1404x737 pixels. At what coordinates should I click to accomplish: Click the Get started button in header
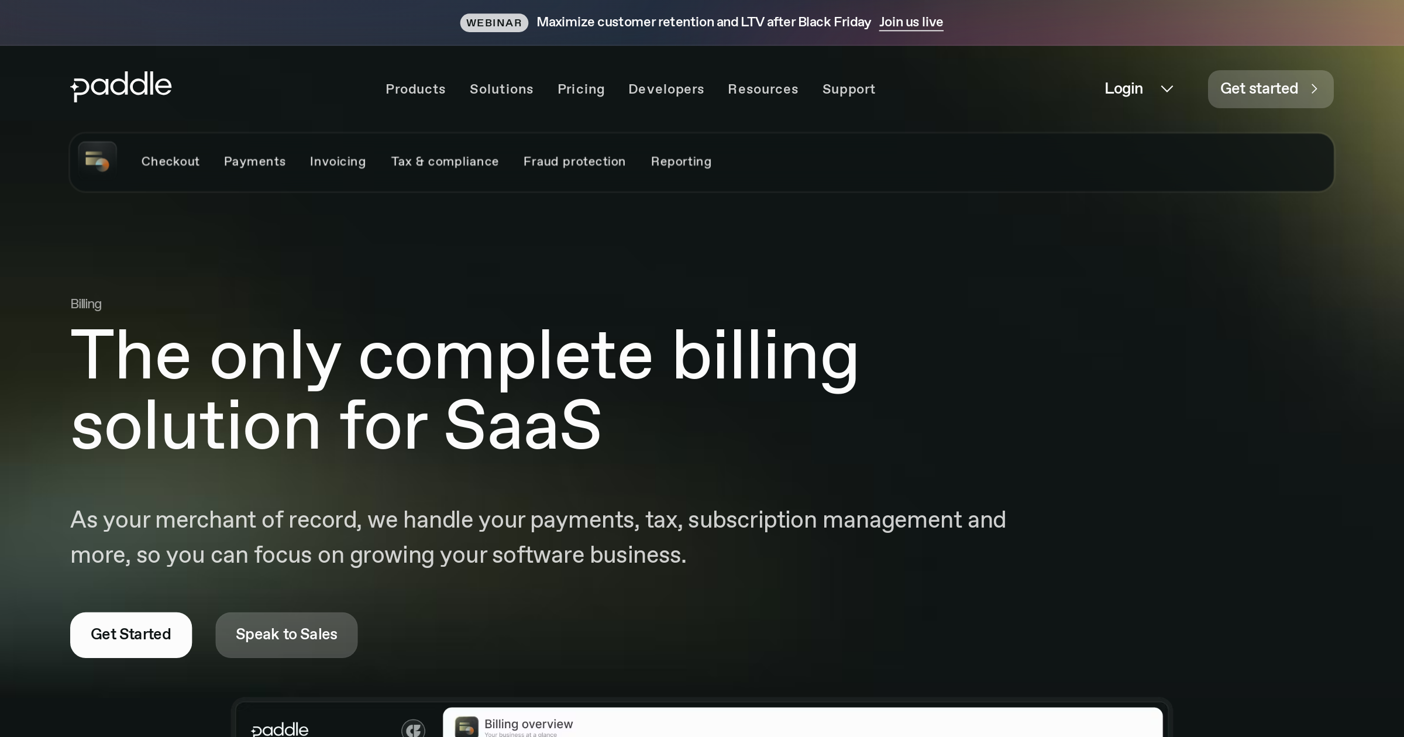pos(1271,89)
